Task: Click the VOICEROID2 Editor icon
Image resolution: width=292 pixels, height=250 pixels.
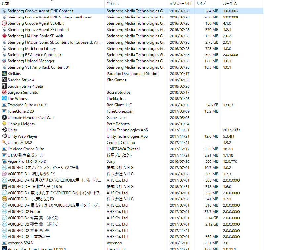Action: click(4, 212)
